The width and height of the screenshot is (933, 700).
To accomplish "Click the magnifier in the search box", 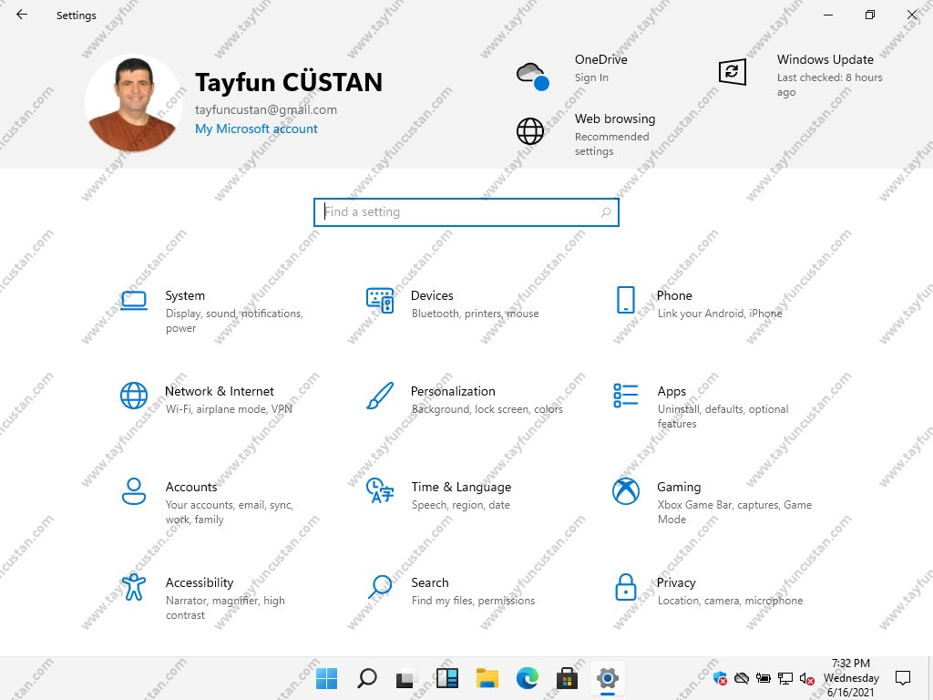I will point(606,211).
